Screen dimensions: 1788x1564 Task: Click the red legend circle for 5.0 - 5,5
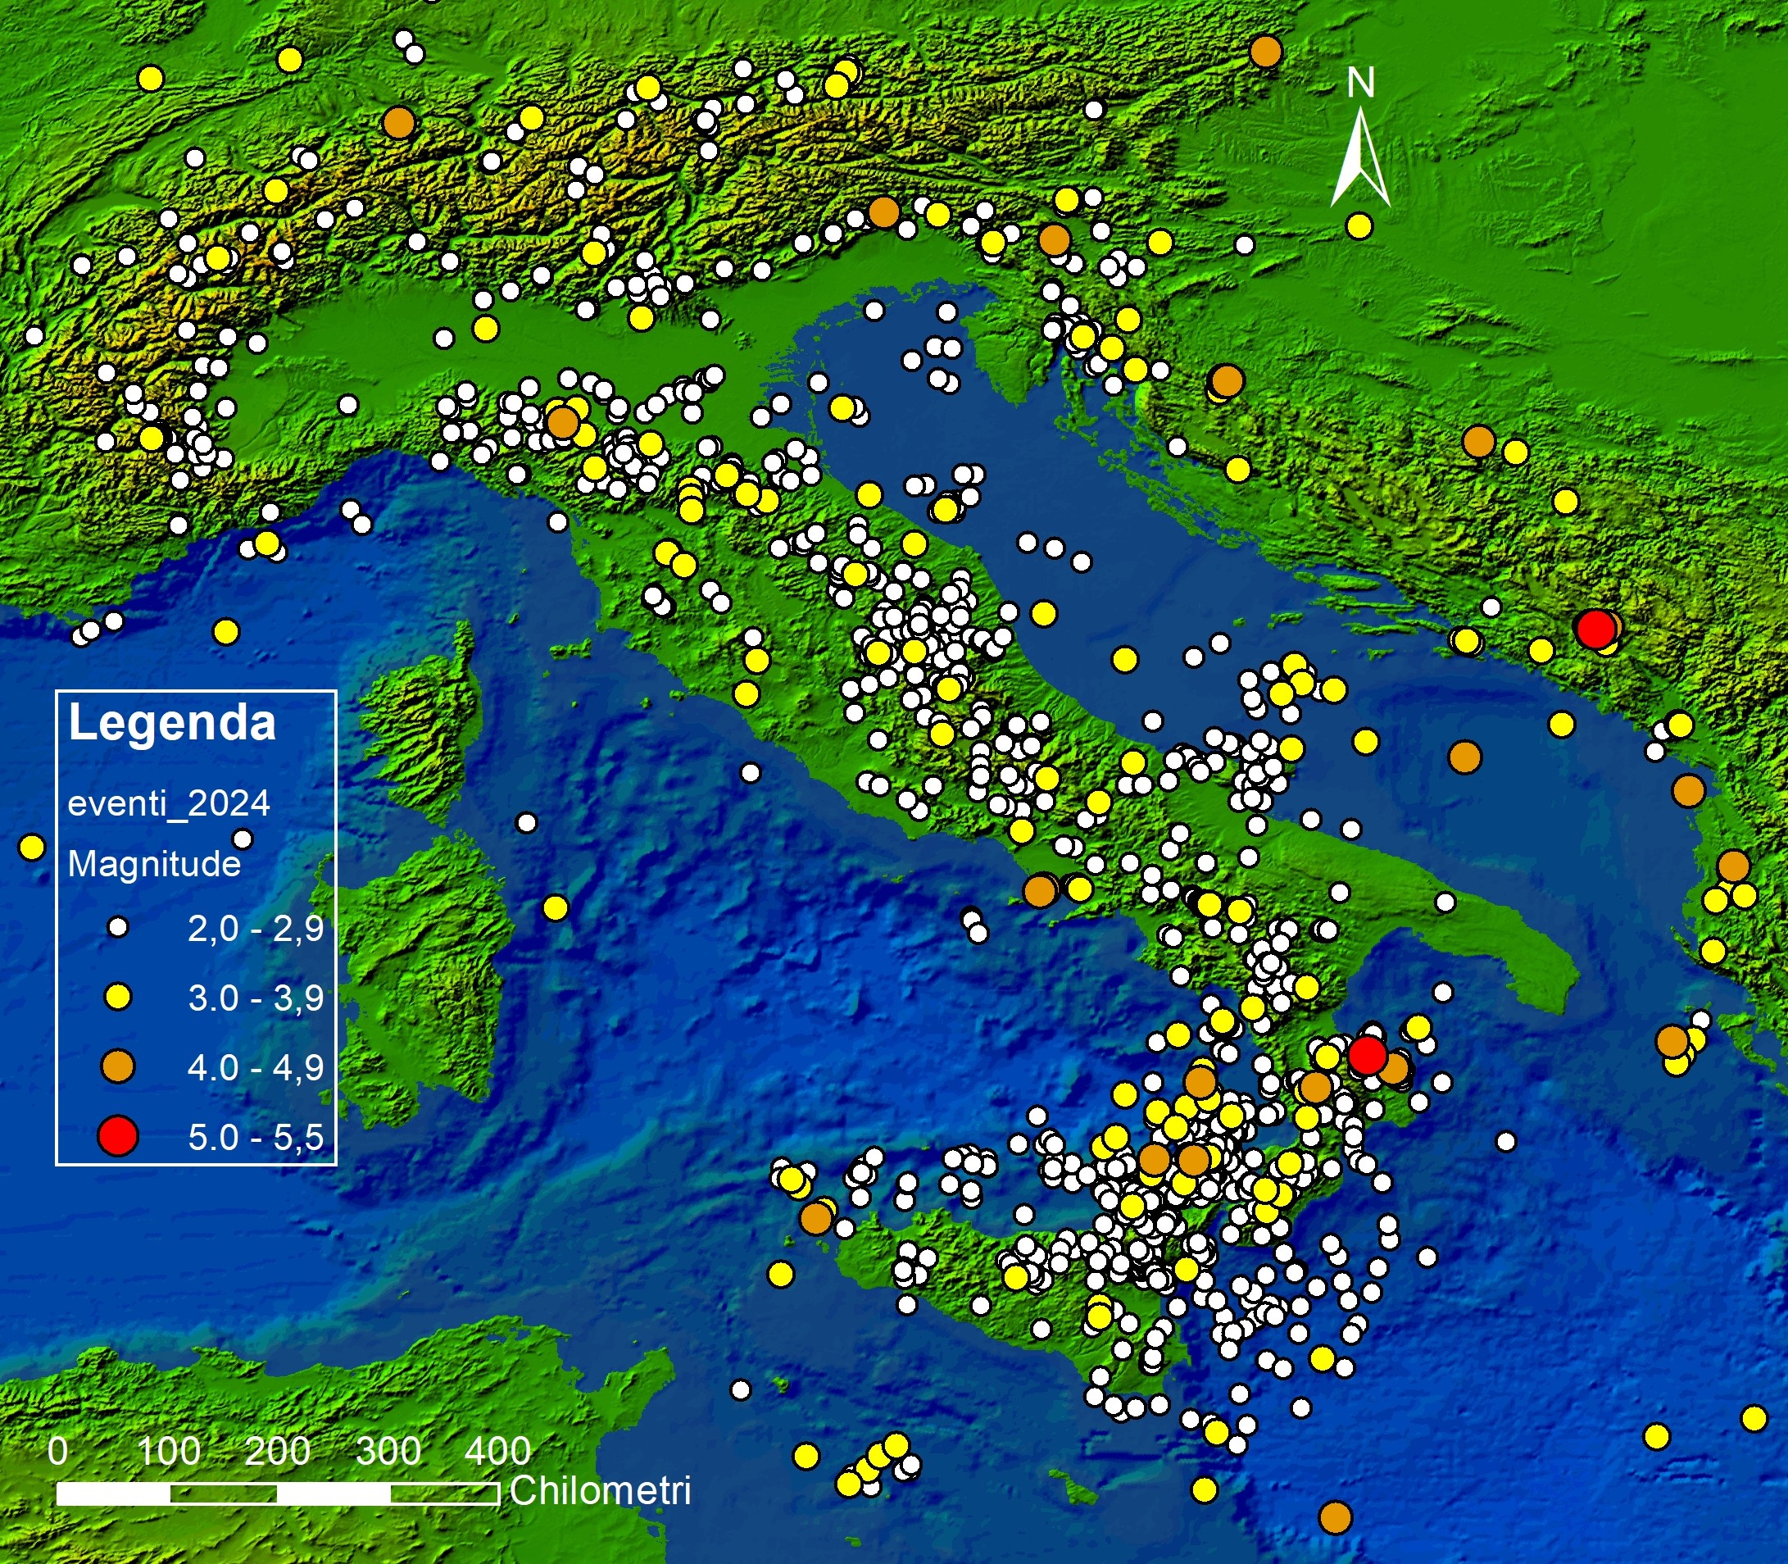(118, 1136)
